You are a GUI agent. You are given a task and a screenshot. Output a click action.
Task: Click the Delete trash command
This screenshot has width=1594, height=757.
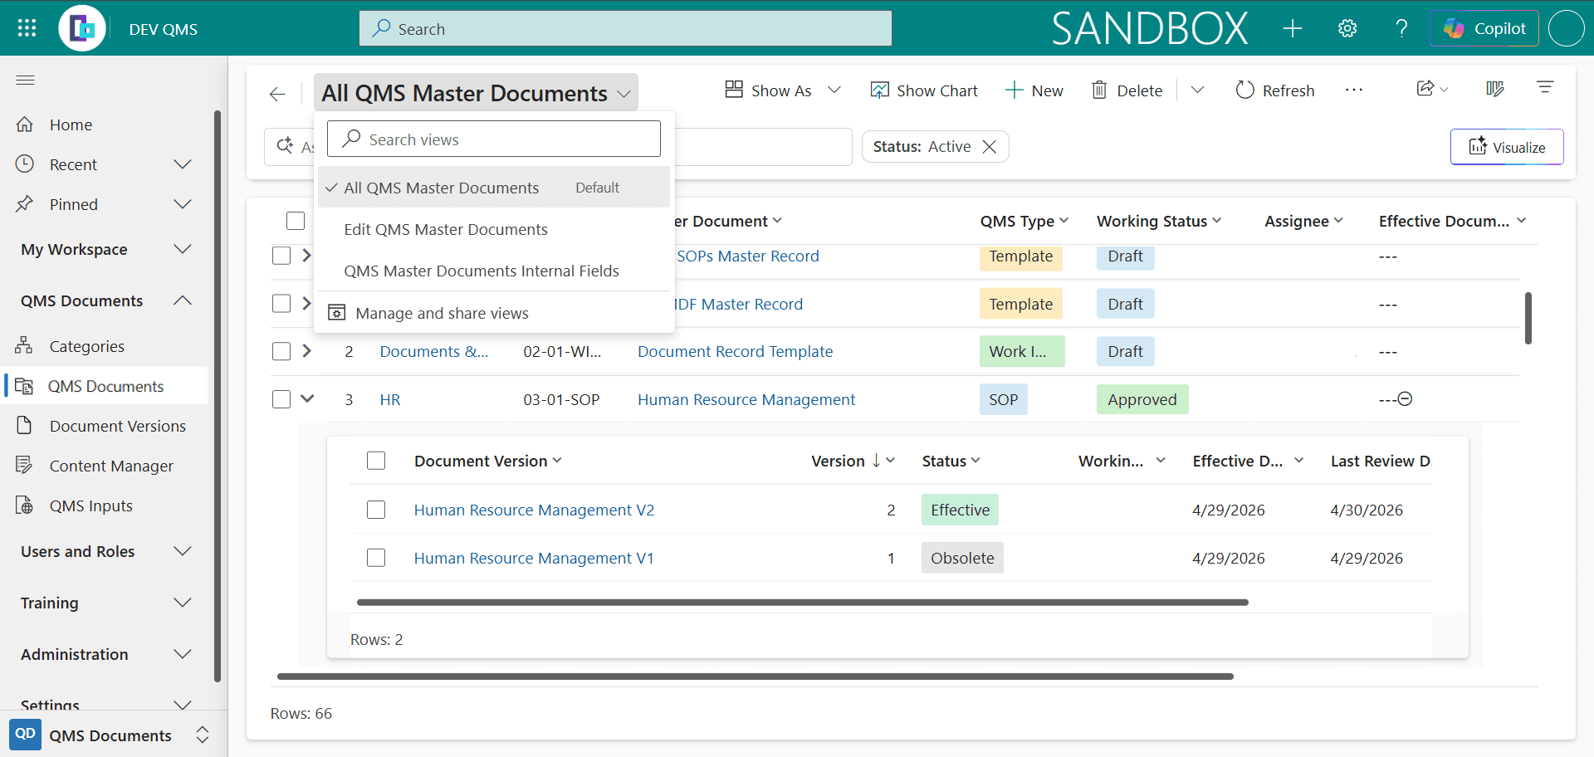[1127, 90]
